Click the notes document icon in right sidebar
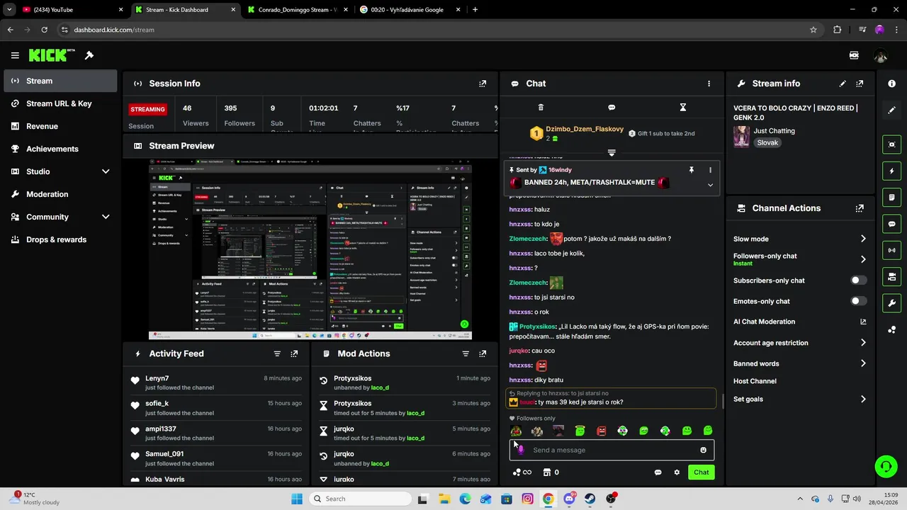Viewport: 907px width, 510px height. (891, 197)
